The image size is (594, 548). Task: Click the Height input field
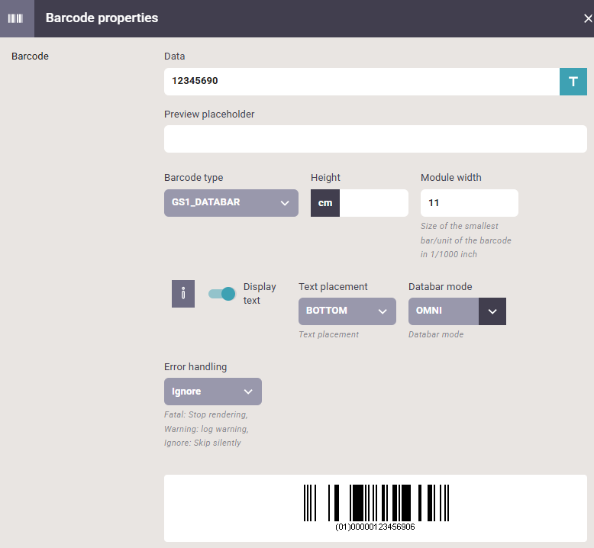pyautogui.click(x=373, y=203)
